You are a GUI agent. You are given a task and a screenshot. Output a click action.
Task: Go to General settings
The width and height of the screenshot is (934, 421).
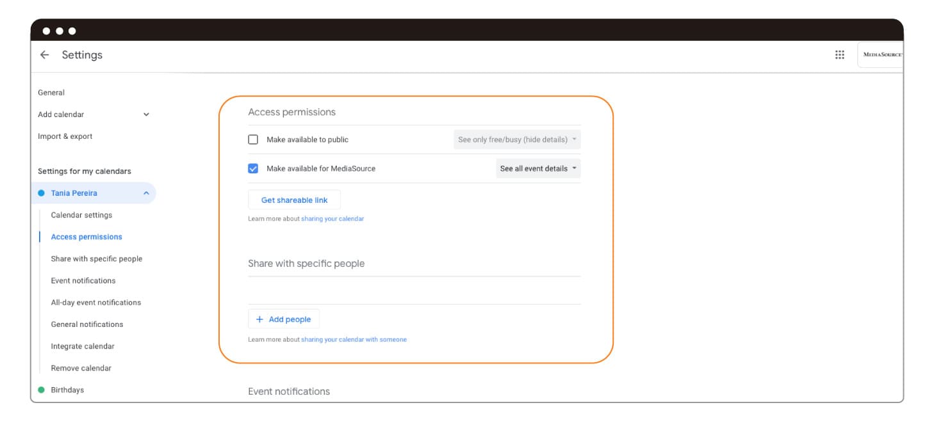[51, 93]
